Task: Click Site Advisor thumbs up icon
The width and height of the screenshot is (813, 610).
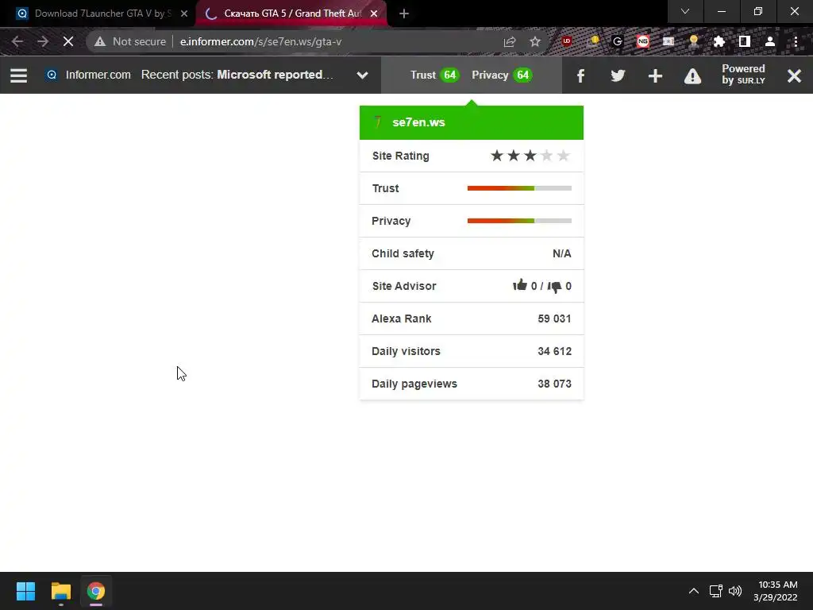Action: point(519,285)
